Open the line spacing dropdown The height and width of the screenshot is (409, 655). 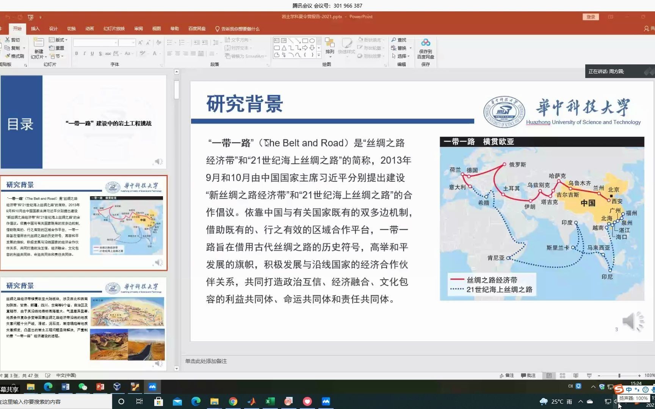pyautogui.click(x=216, y=43)
